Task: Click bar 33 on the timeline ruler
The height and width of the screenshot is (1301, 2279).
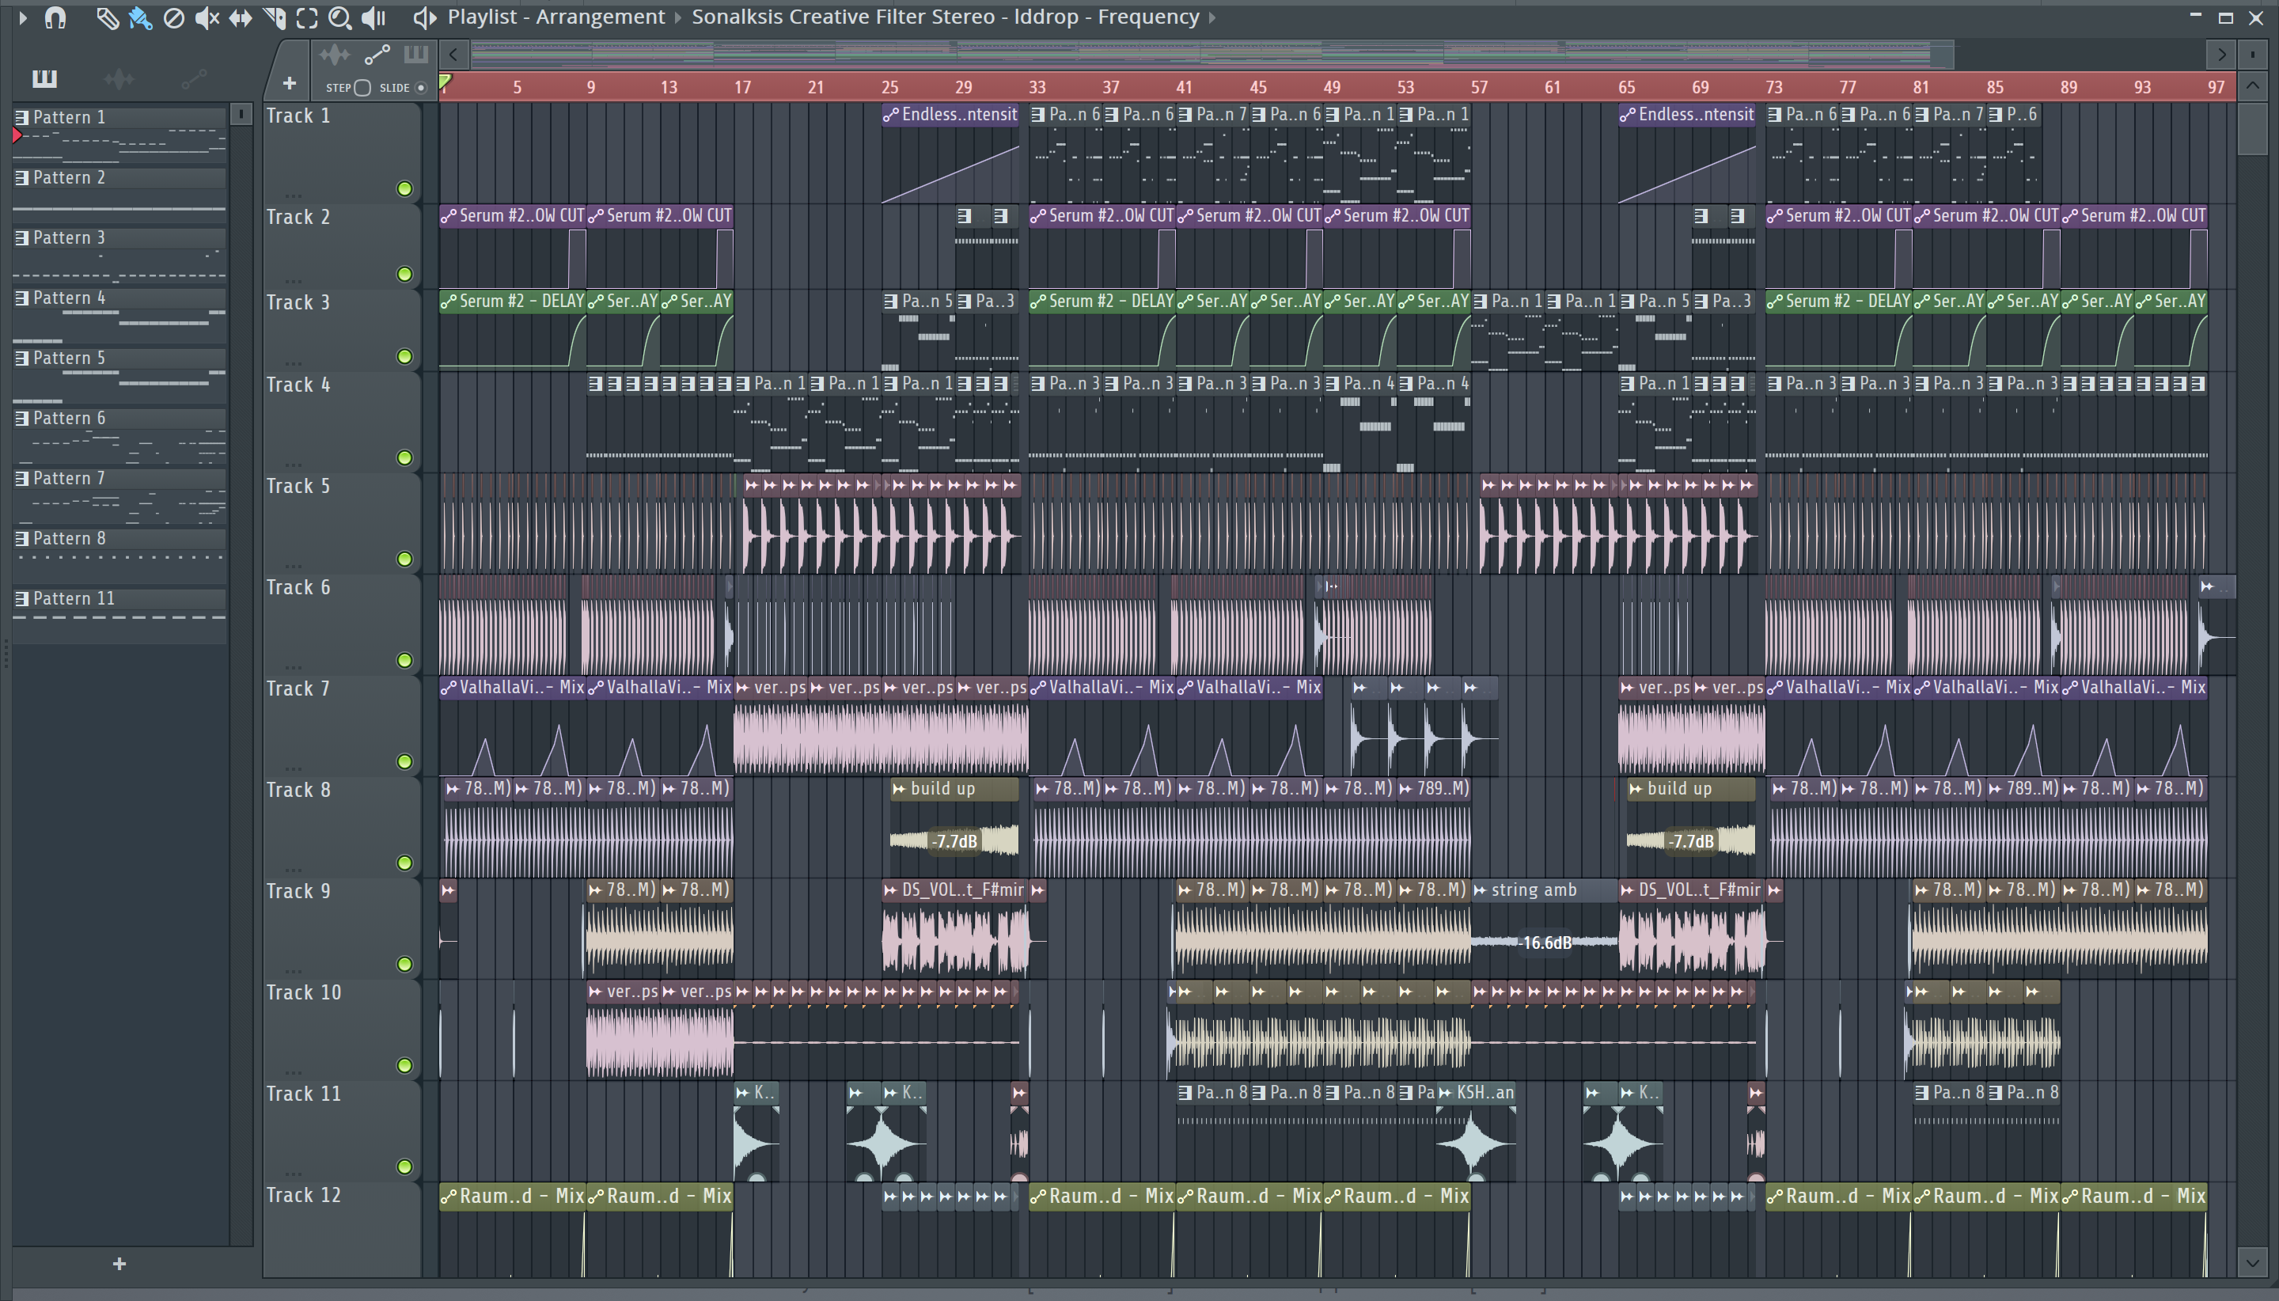Action: (1037, 88)
